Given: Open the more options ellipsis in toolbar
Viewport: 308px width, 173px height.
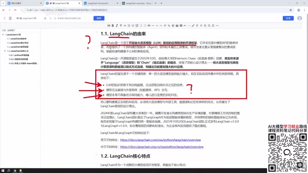Looking at the screenshot, I should (x=217, y=25).
